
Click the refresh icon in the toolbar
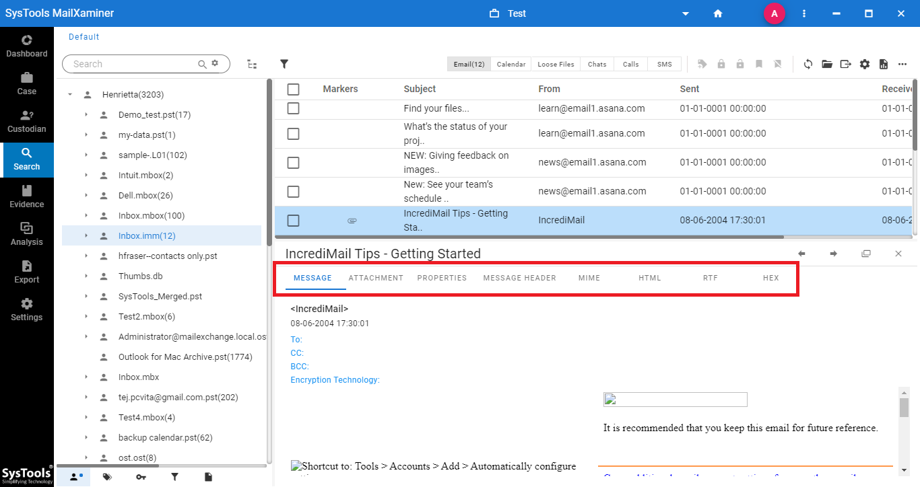click(x=808, y=64)
